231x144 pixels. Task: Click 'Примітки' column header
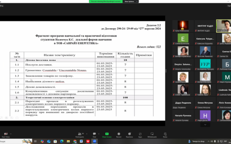coord(144,55)
